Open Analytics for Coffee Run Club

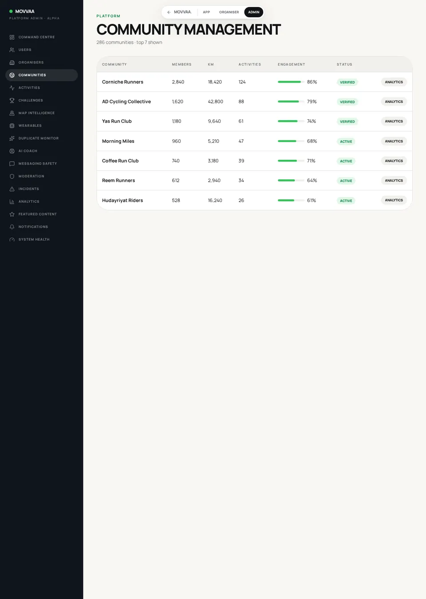(394, 161)
